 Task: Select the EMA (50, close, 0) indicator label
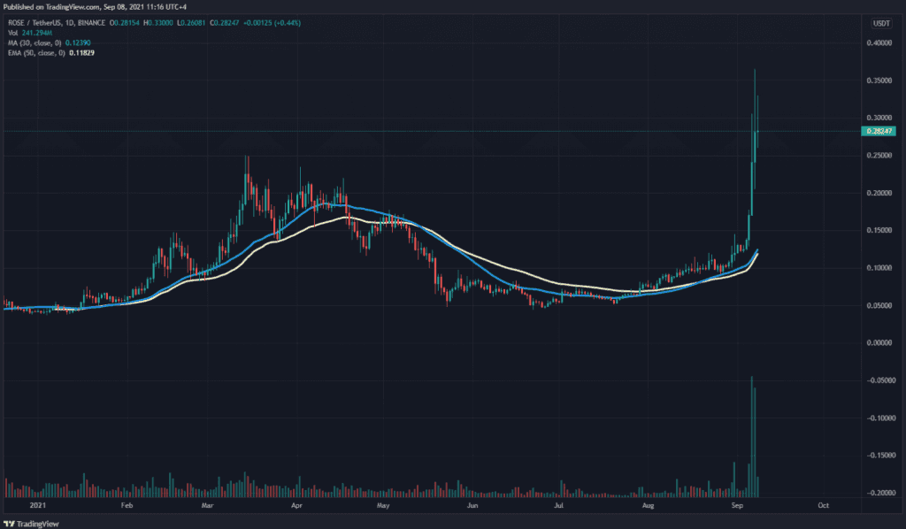(x=35, y=53)
